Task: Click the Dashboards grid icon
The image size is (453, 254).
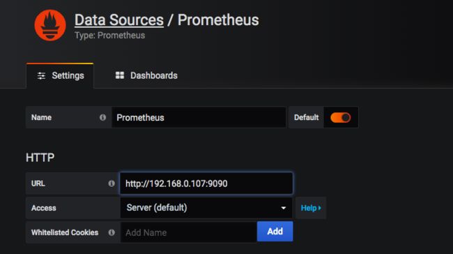Action: point(120,75)
